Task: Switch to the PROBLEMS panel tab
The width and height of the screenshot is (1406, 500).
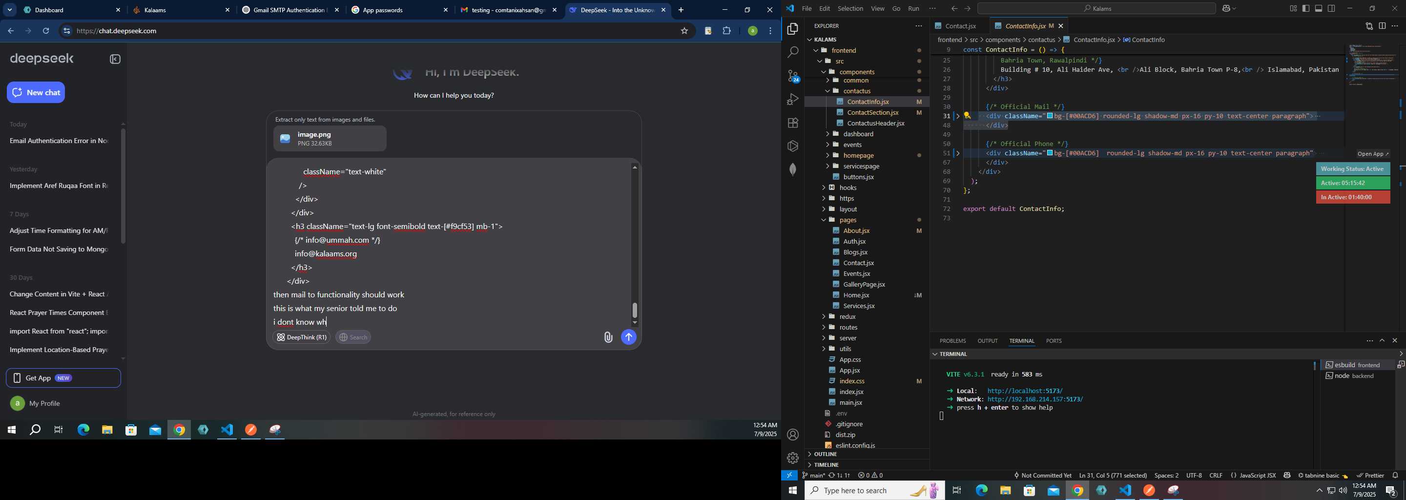Action: 952,341
